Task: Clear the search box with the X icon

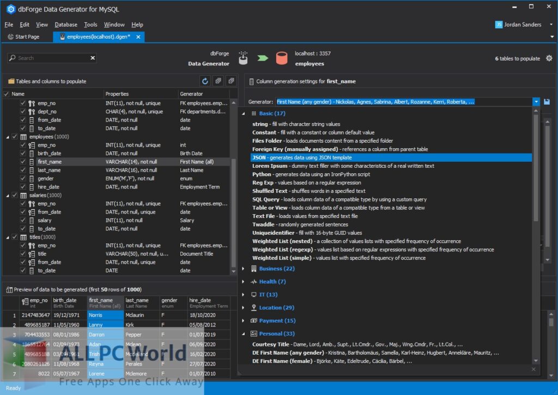Action: tap(92, 58)
